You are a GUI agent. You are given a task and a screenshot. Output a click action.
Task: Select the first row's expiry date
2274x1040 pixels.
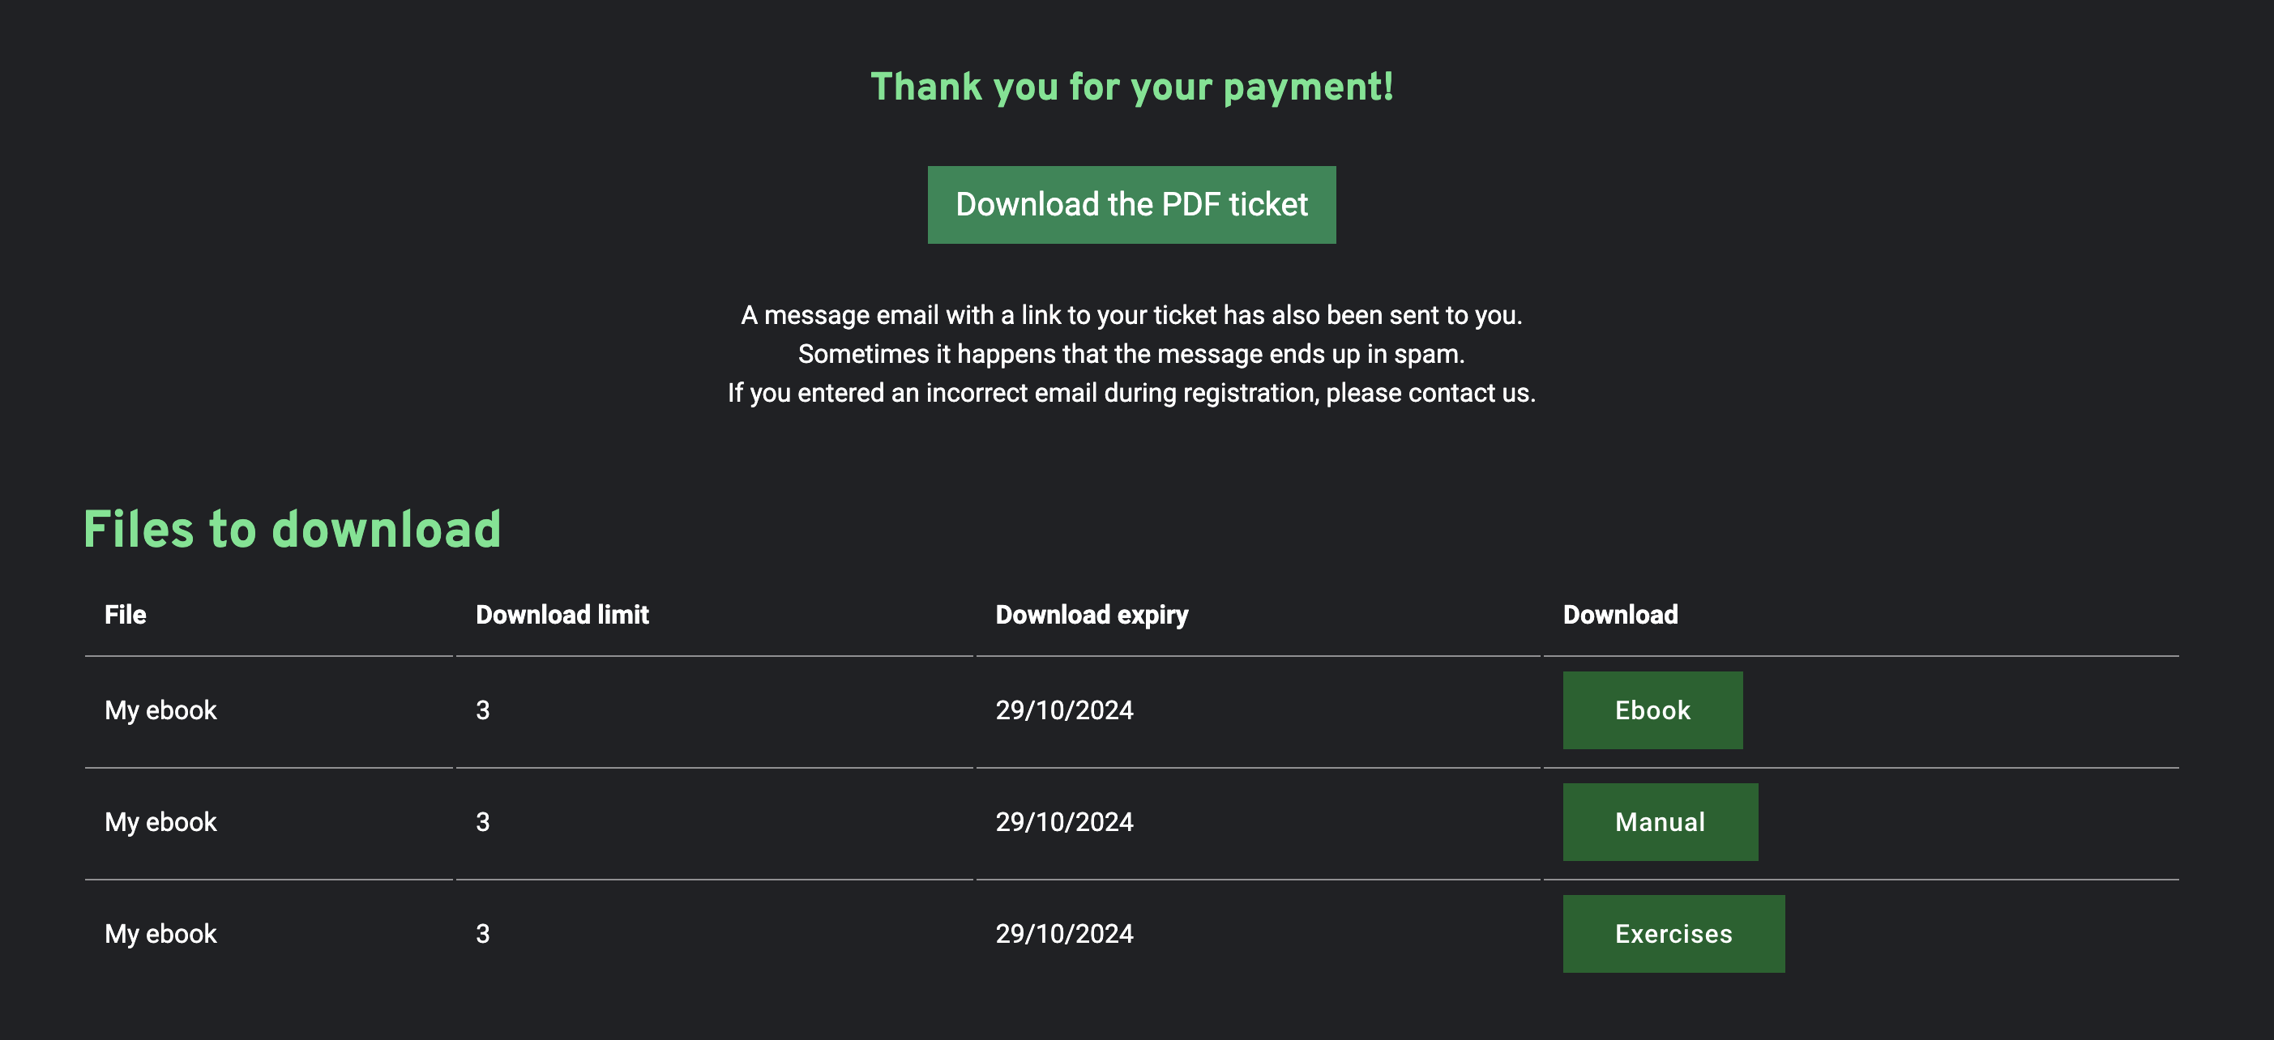[1065, 710]
